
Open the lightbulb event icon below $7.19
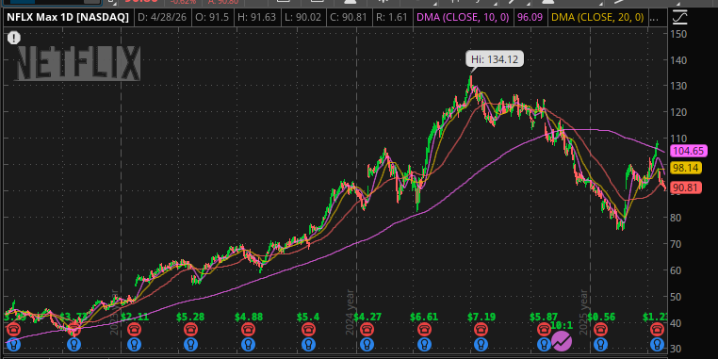click(481, 344)
